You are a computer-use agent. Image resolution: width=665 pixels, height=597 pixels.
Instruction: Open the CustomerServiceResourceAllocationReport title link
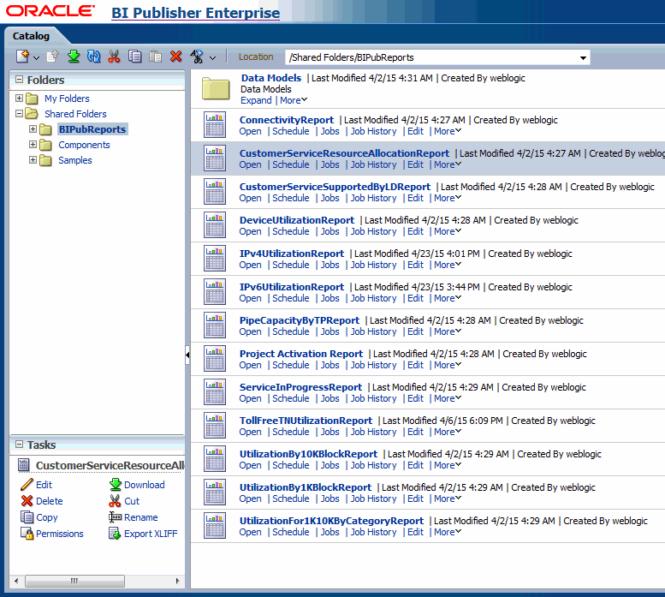(344, 153)
